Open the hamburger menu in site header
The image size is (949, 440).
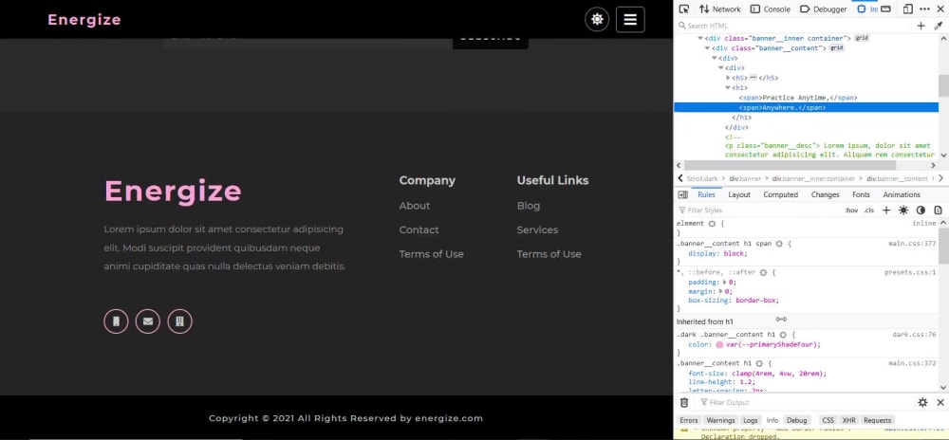630,19
